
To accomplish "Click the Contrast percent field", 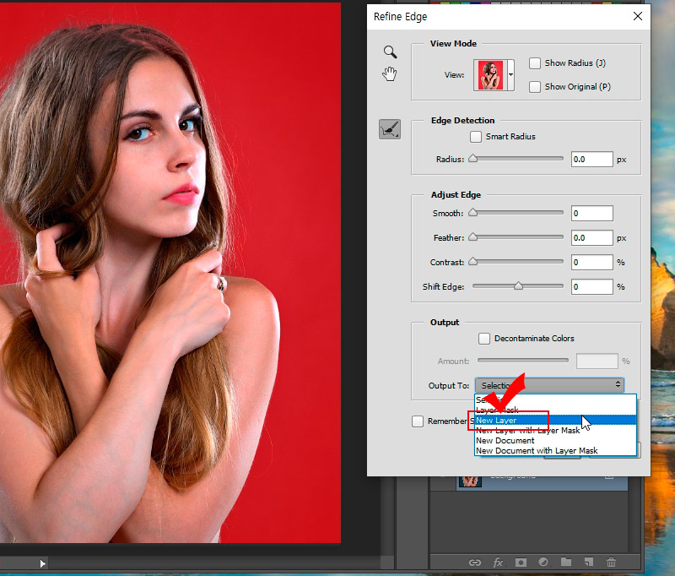I will tap(592, 263).
